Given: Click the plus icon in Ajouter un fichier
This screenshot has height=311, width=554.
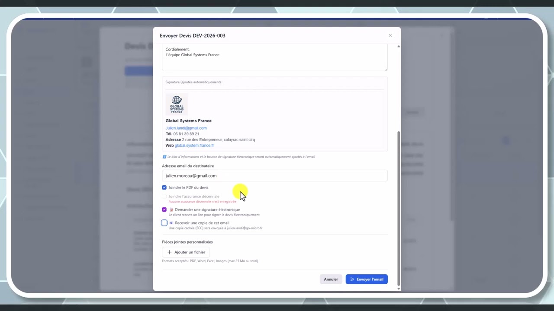Looking at the screenshot, I should (169, 252).
